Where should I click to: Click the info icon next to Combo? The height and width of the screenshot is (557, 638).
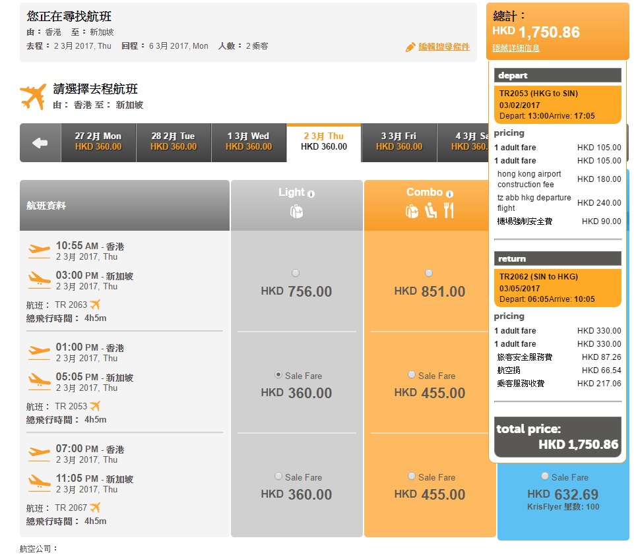coord(449,194)
